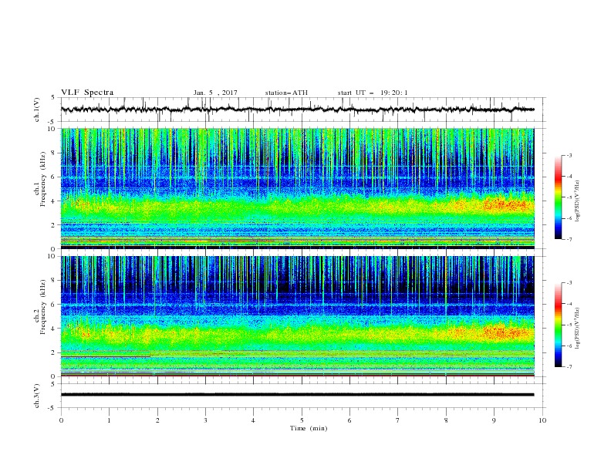Image resolution: width=611 pixels, height=472 pixels.
Task: Click the "-7" tick on ch.2 color bar
Action: click(569, 366)
